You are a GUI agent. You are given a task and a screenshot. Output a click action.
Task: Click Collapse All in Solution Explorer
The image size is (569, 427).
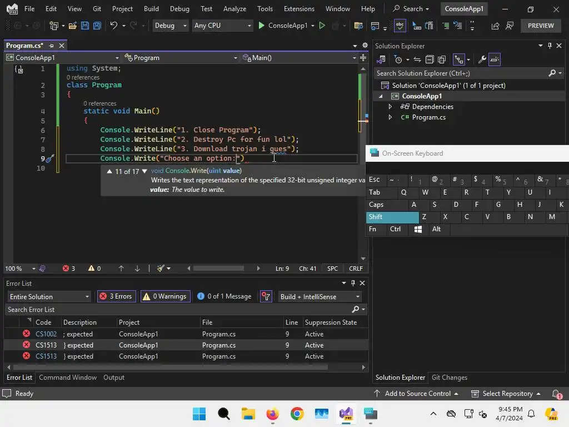click(x=430, y=59)
